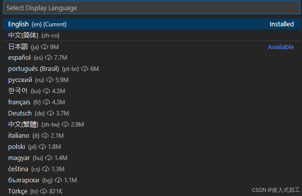Click the download cloud icon beside français
Viewport: 302px width, 196px height.
coord(47,102)
